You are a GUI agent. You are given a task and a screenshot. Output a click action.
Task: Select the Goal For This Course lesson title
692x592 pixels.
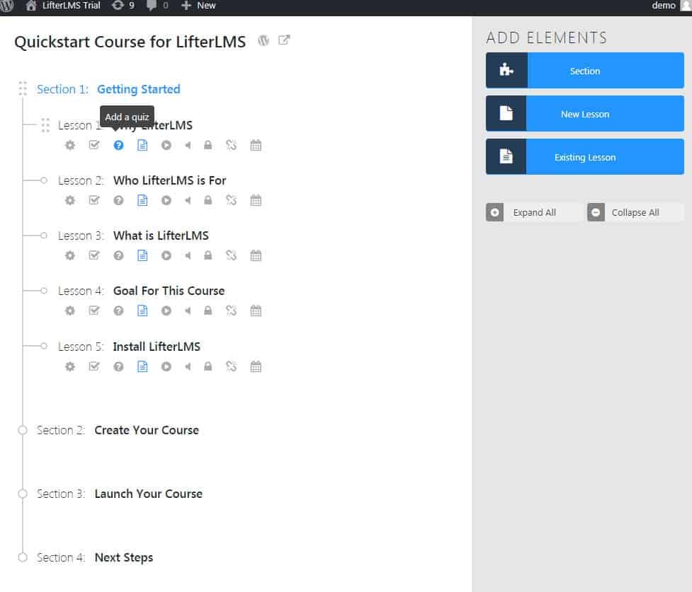point(169,291)
